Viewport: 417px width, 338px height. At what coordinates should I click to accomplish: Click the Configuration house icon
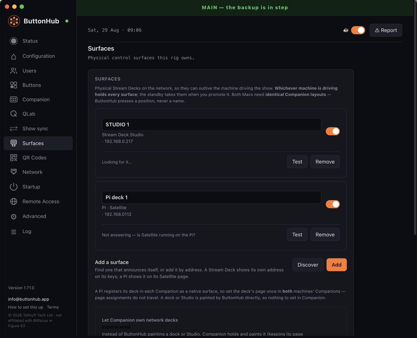coord(14,56)
